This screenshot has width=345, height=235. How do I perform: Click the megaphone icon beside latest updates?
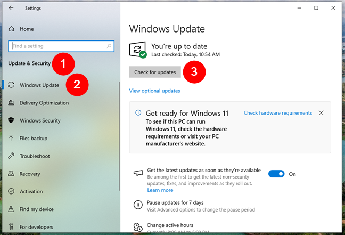tap(138, 173)
